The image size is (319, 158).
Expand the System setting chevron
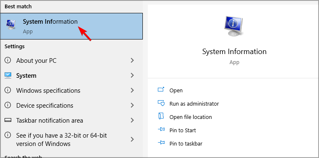132,75
